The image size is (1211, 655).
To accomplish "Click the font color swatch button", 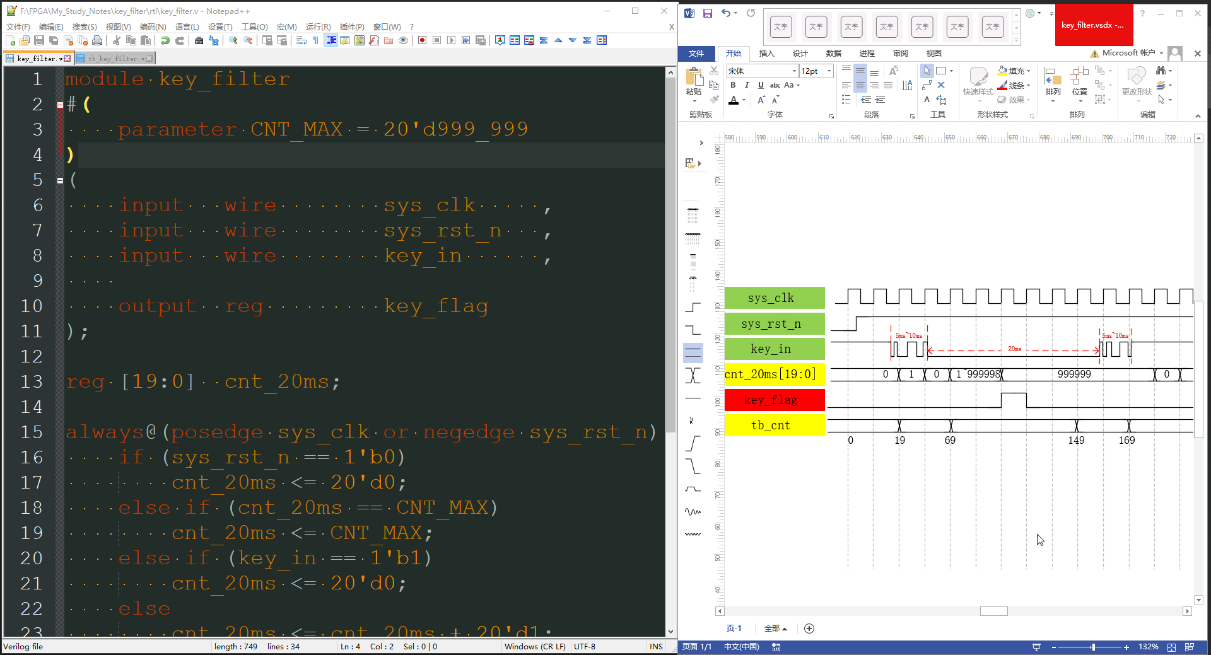I will [x=734, y=100].
